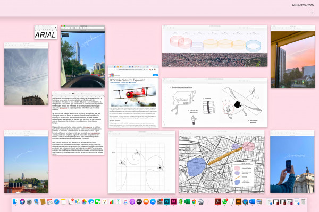Open Adobe Illustrator dock icon
The image size is (319, 212).
238,201
